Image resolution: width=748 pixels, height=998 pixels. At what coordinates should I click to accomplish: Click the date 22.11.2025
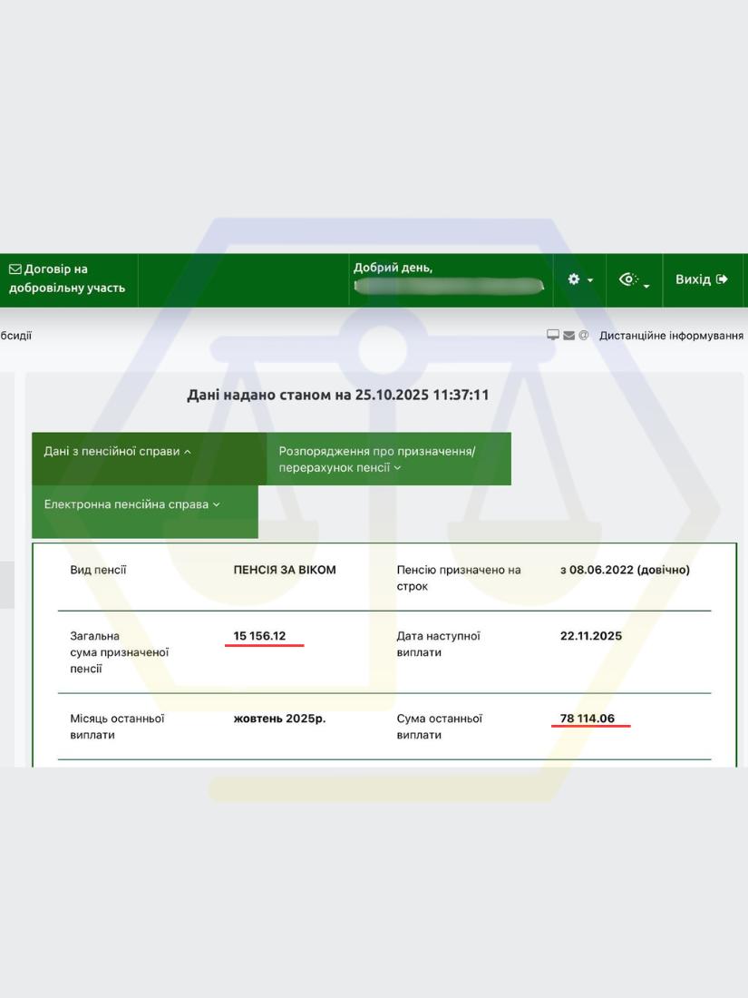591,636
